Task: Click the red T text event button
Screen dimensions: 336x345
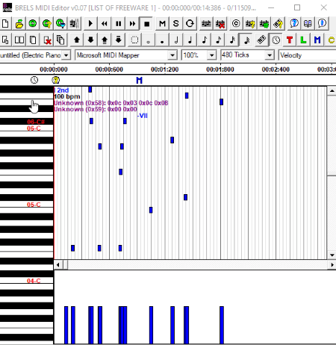Action: [x=290, y=40]
